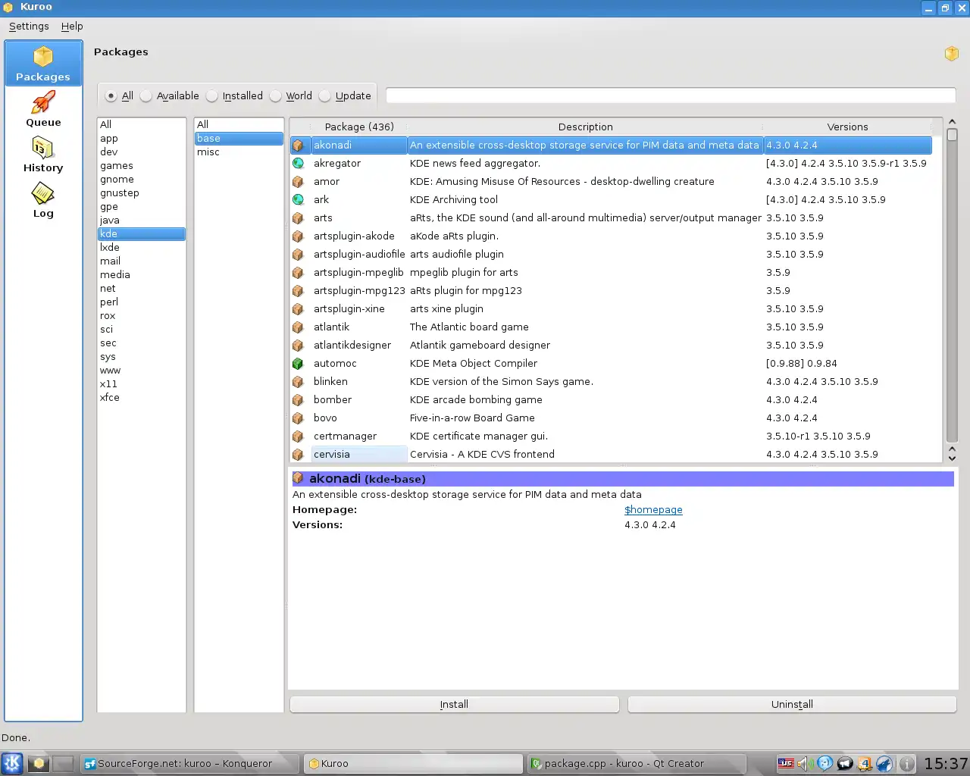Click the Kuroo taskbar entry
This screenshot has width=970, height=776.
[413, 763]
